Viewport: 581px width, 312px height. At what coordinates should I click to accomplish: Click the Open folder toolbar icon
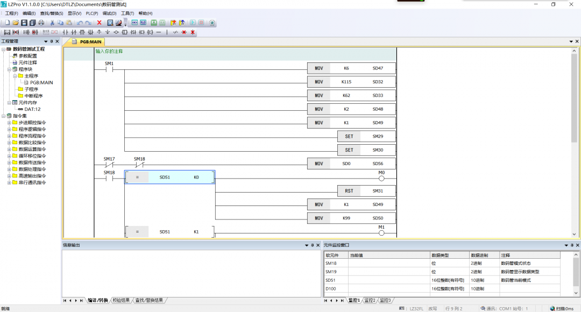[x=16, y=23]
